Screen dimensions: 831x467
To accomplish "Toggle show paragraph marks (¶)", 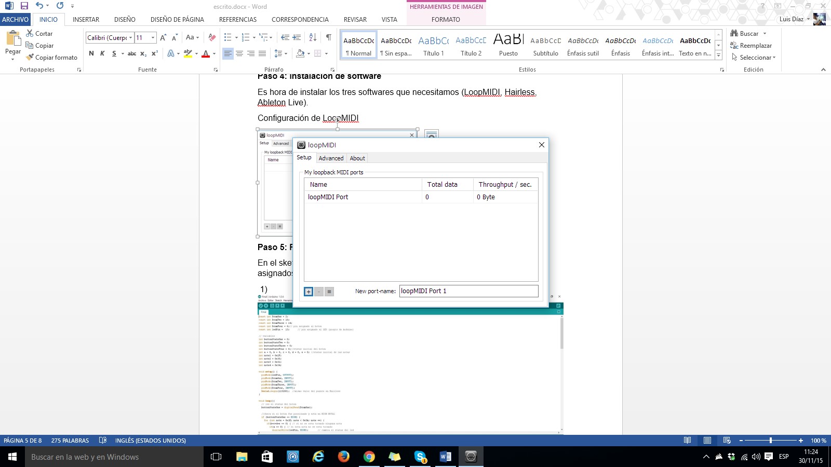I will (x=328, y=37).
